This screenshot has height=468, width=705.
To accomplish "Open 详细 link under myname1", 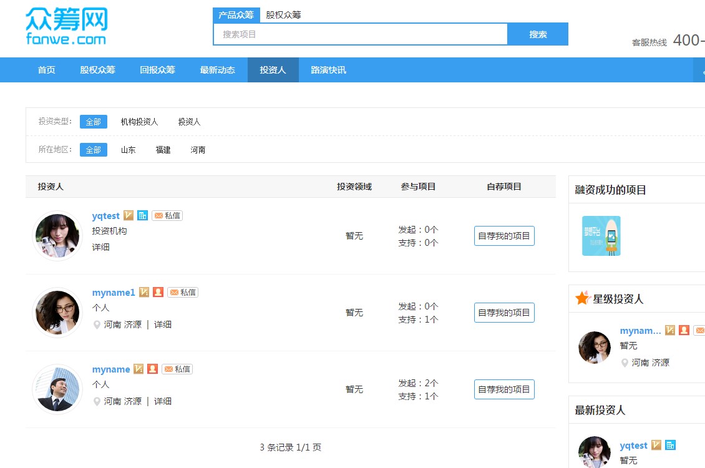I will pyautogui.click(x=163, y=324).
